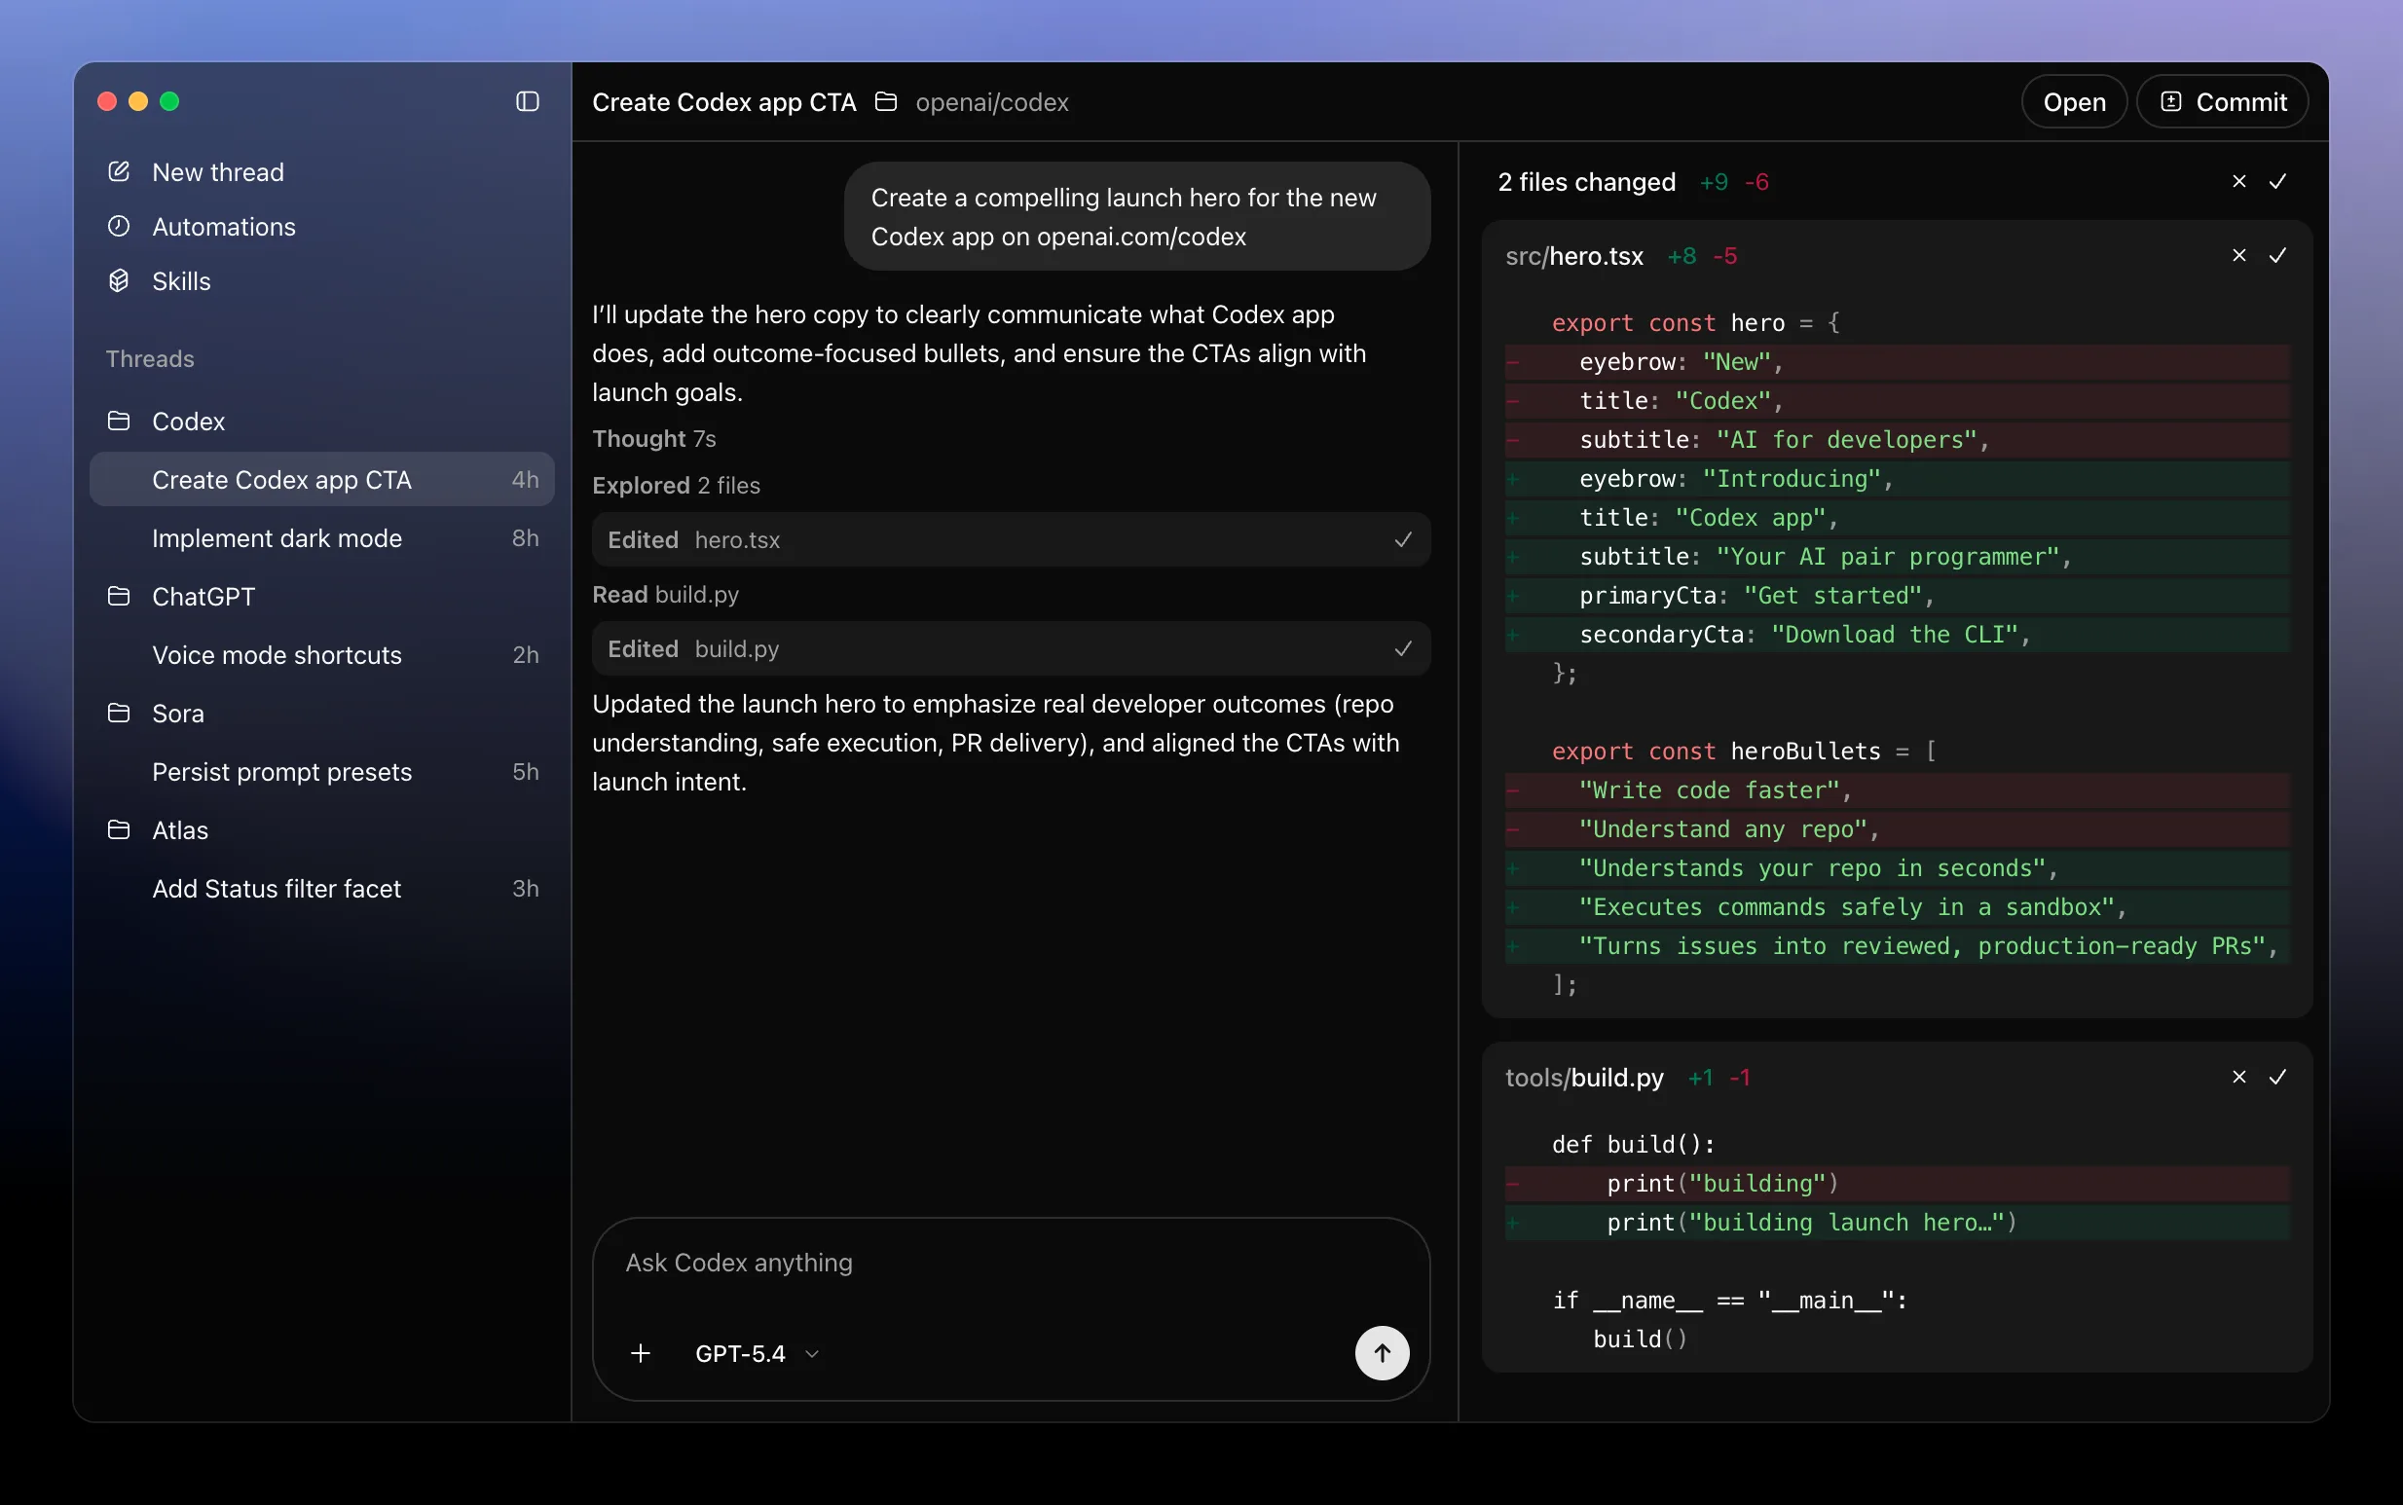Screen dimensions: 2403x1505
Task: Click the Open button
Action: 2074,101
